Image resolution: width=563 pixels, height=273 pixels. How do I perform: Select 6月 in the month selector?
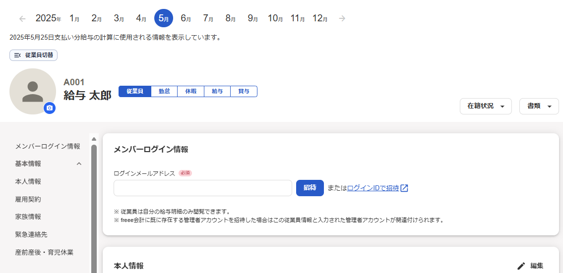[x=186, y=19]
